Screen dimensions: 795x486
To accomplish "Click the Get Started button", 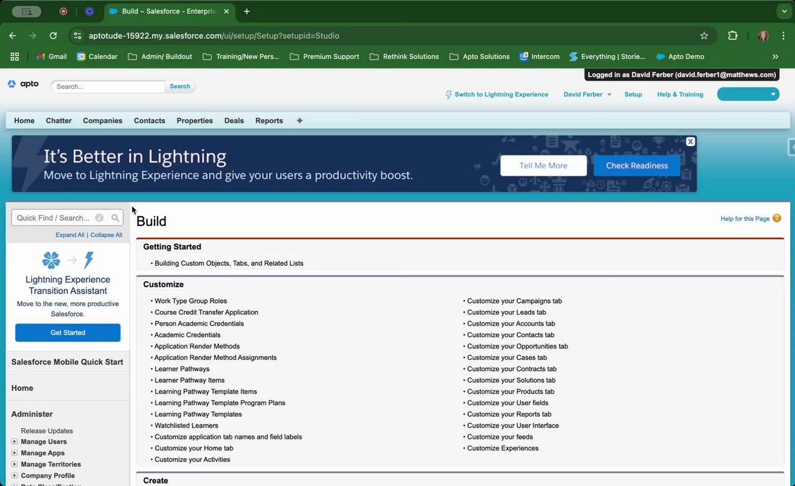I will pos(68,333).
